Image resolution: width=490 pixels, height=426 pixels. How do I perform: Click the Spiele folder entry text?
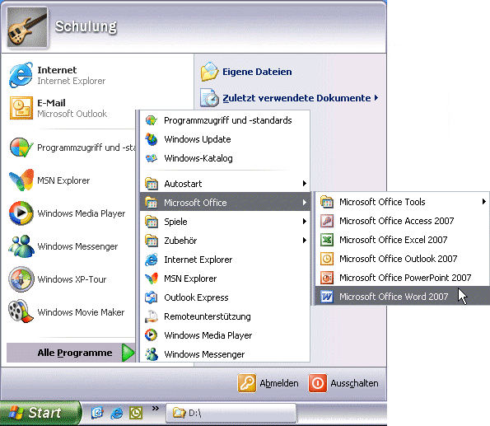175,222
